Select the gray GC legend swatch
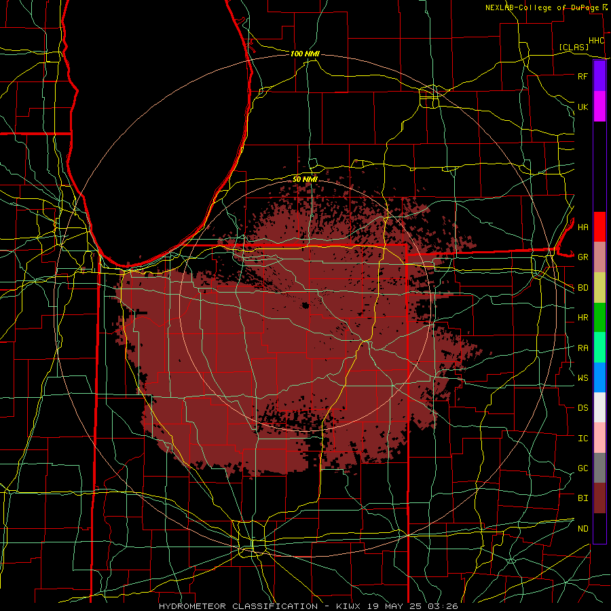The height and width of the screenshot is (611, 611). click(599, 468)
